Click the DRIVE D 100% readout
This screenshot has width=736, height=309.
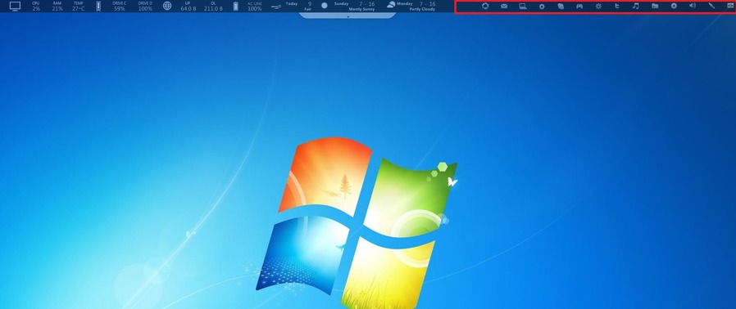[145, 6]
